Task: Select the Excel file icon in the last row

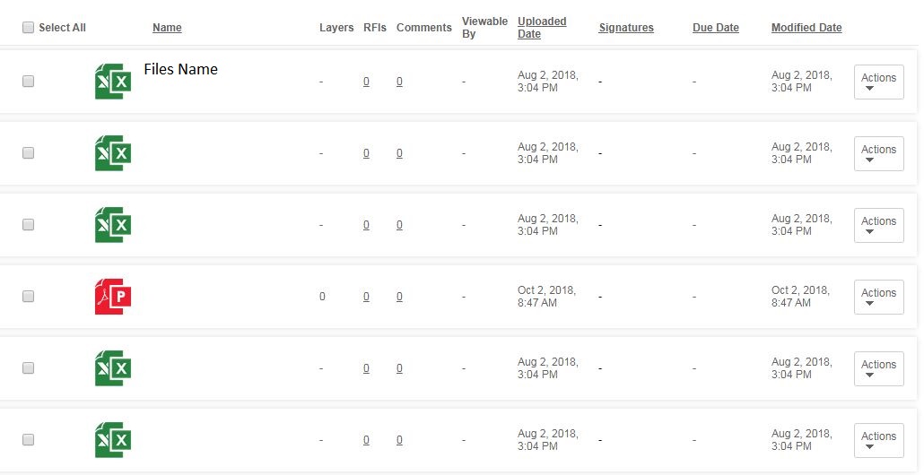Action: [113, 440]
